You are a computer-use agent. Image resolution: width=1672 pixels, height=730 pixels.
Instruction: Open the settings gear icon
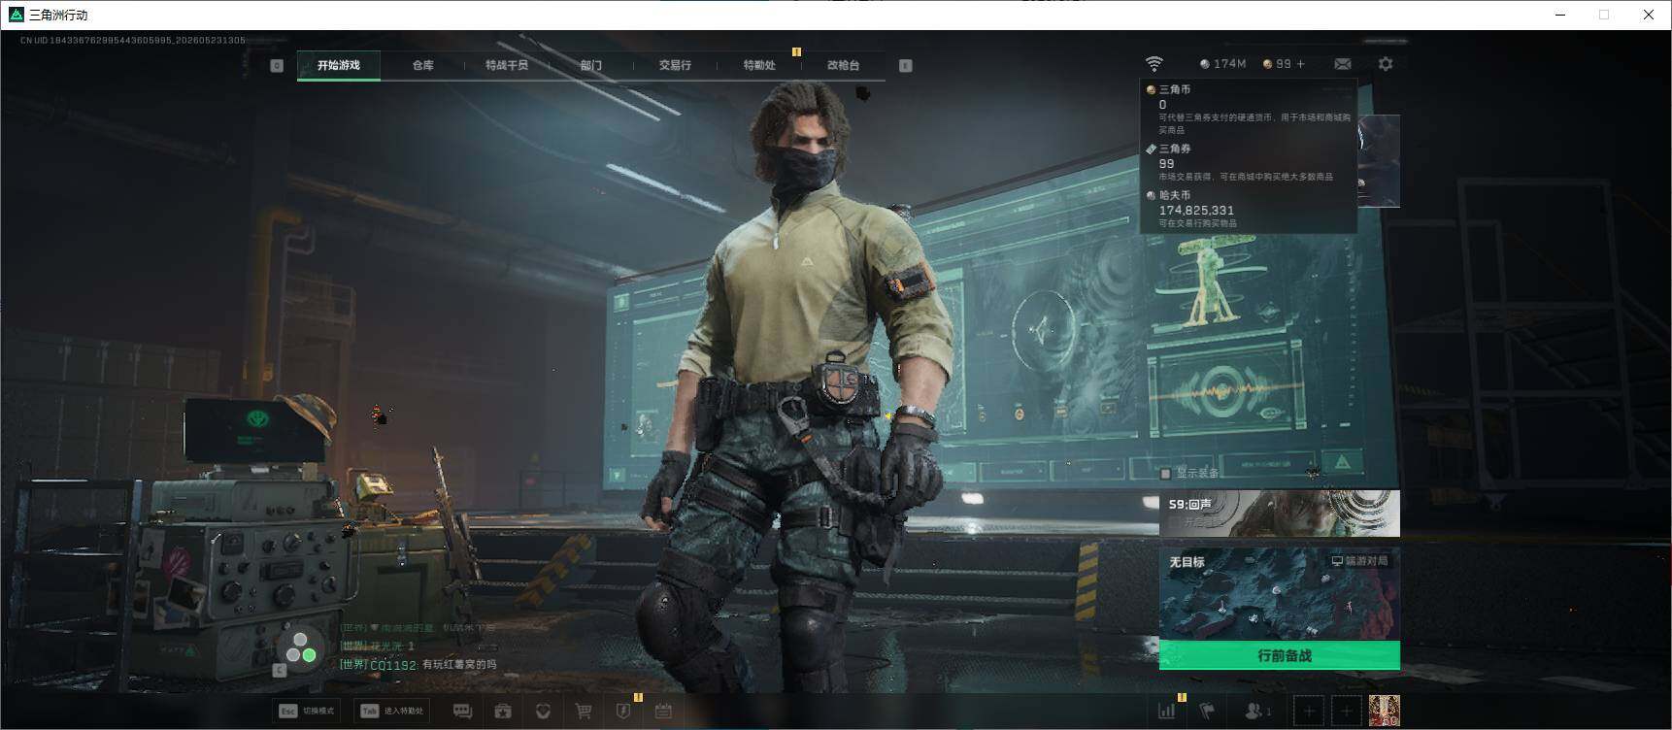tap(1386, 64)
